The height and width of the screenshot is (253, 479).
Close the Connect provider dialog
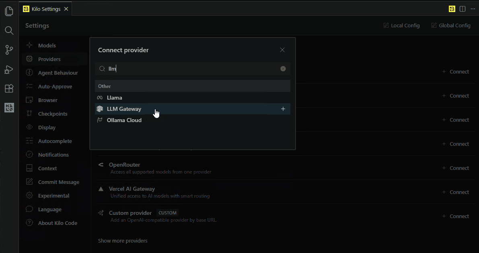pyautogui.click(x=282, y=50)
